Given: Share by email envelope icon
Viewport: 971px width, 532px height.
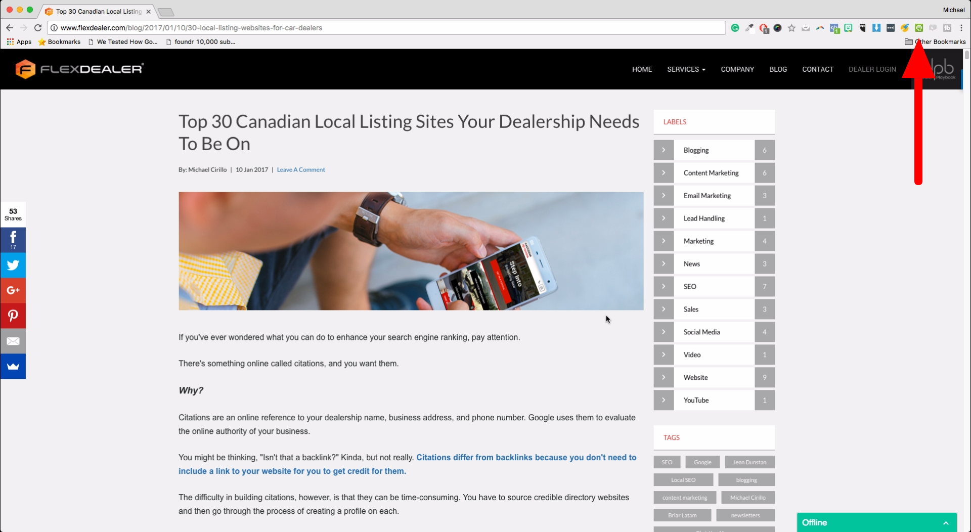Looking at the screenshot, I should click(x=13, y=341).
